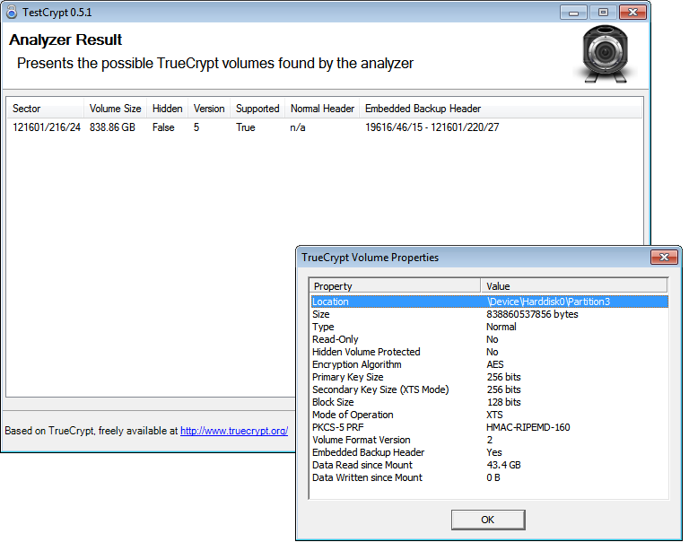Select the PKCS-5 PRF row
This screenshot has height=551, width=689.
[489, 427]
